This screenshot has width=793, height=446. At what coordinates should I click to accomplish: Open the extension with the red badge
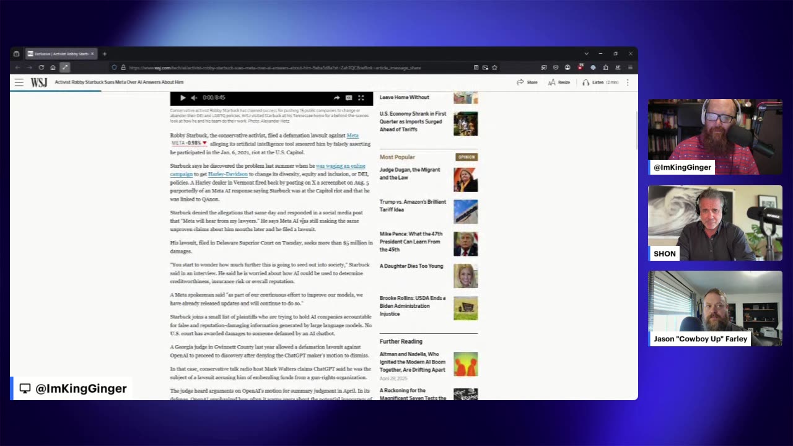tap(581, 67)
